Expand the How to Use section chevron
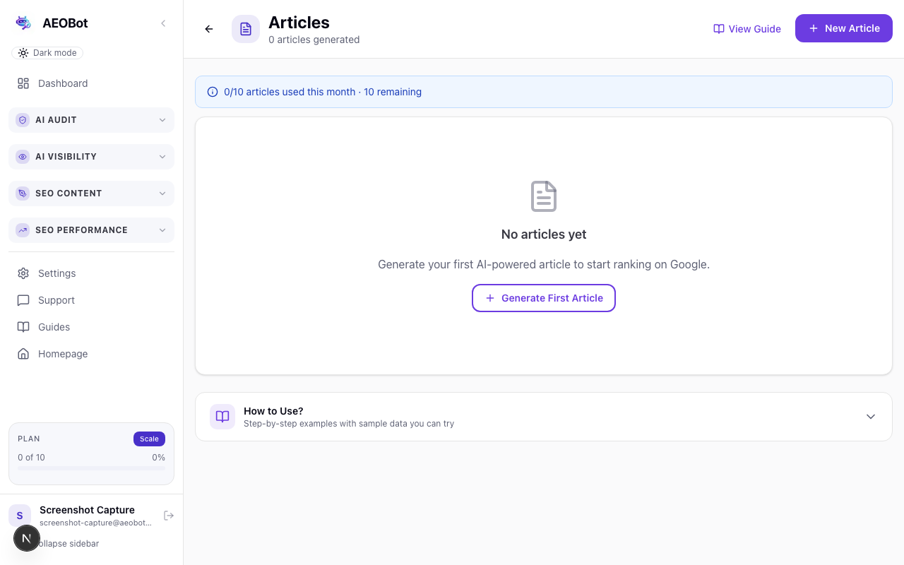The image size is (904, 565). pyautogui.click(x=871, y=417)
